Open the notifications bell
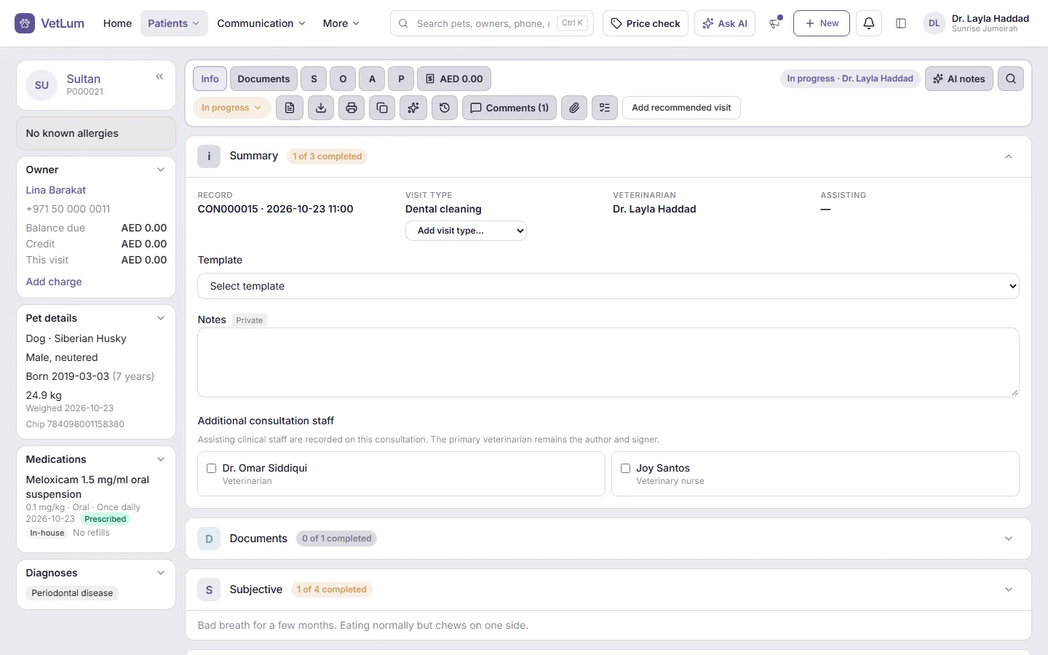 [x=869, y=23]
